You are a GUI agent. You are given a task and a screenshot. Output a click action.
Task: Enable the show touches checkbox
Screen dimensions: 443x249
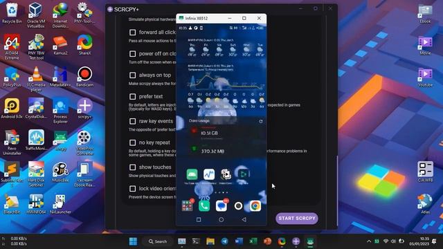(132, 167)
